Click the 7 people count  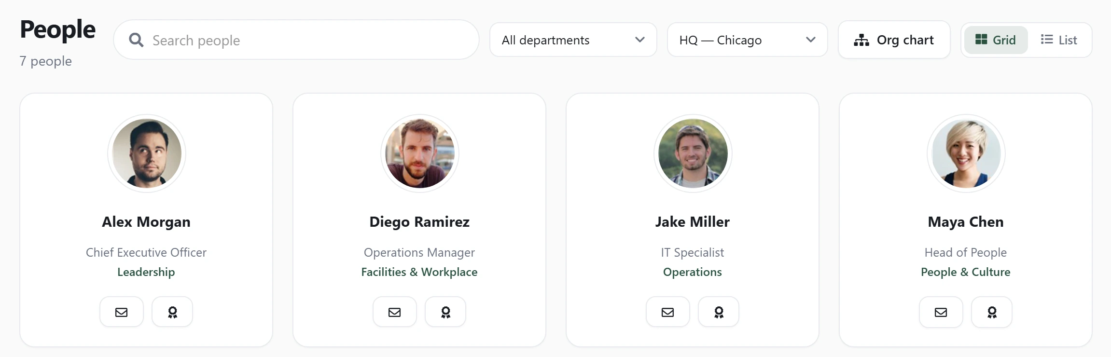tap(46, 61)
